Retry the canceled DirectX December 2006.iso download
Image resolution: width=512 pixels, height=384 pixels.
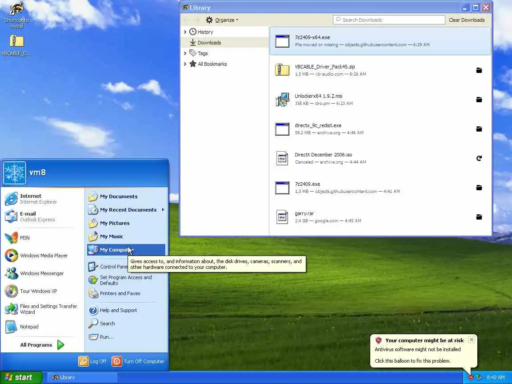479,158
